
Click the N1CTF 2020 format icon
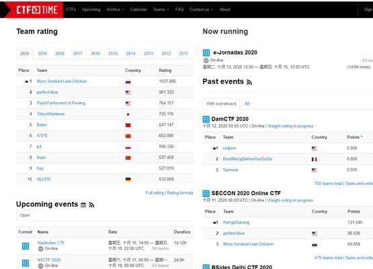(x=26, y=263)
